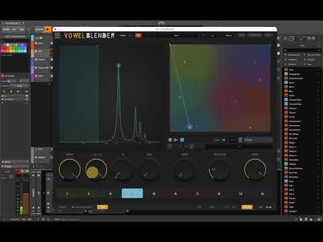Image resolution: width=323 pixels, height=242 pixels.
Task: Click the horizontal slider in plugin bottom bar
Action: pos(82,207)
